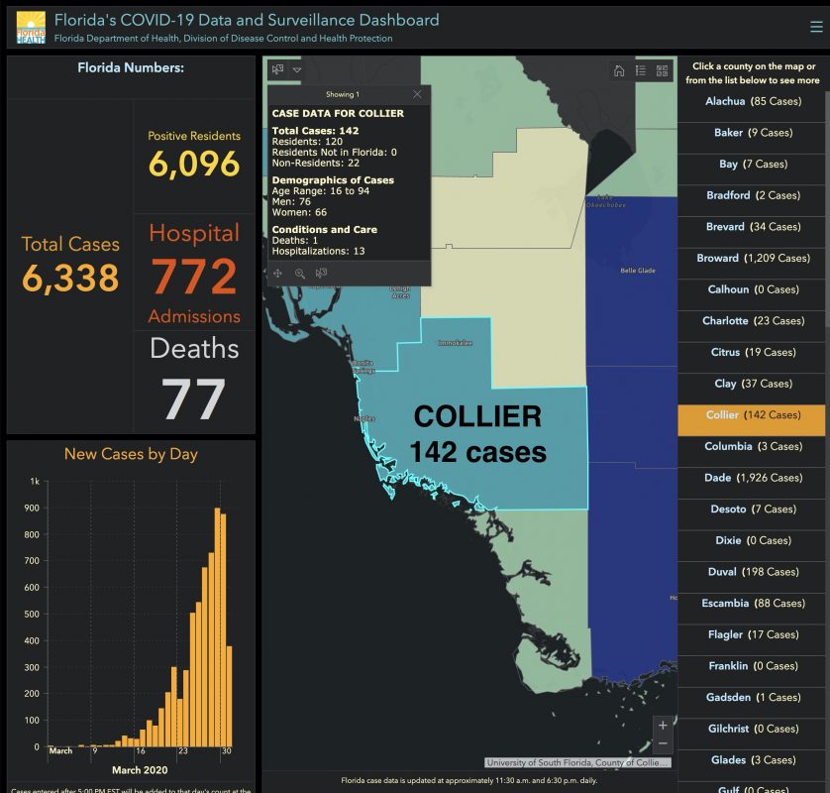Open the hamburger menu in dashboard header
830x793 pixels.
(815, 28)
